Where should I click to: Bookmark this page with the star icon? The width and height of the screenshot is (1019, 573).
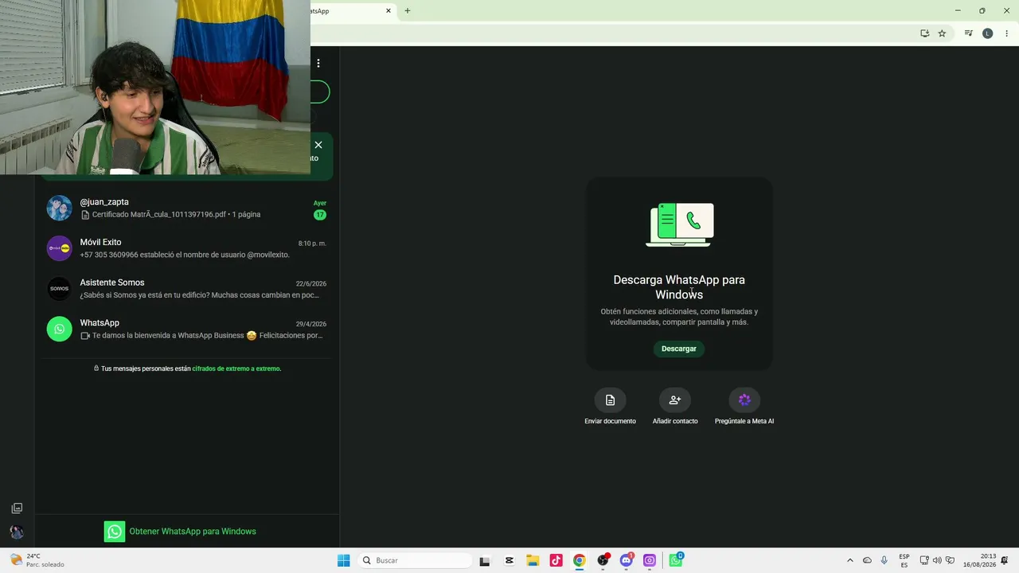[942, 33]
